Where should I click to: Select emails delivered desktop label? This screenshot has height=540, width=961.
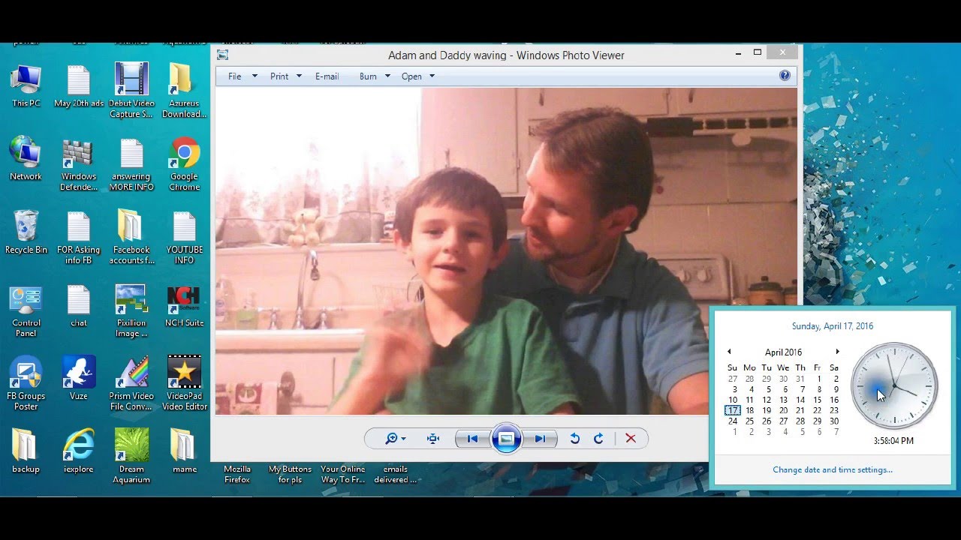396,474
